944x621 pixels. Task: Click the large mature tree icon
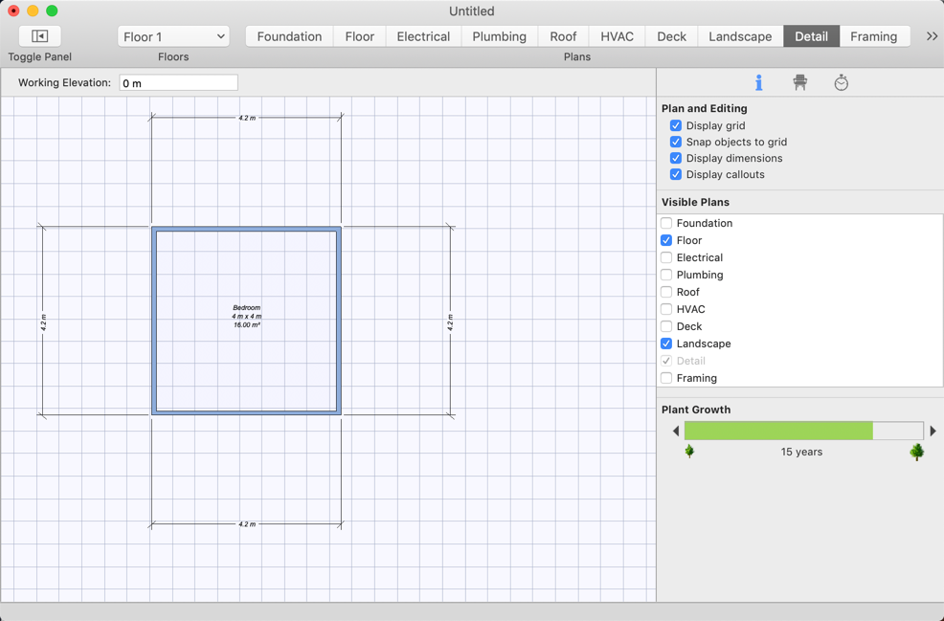pyautogui.click(x=917, y=452)
